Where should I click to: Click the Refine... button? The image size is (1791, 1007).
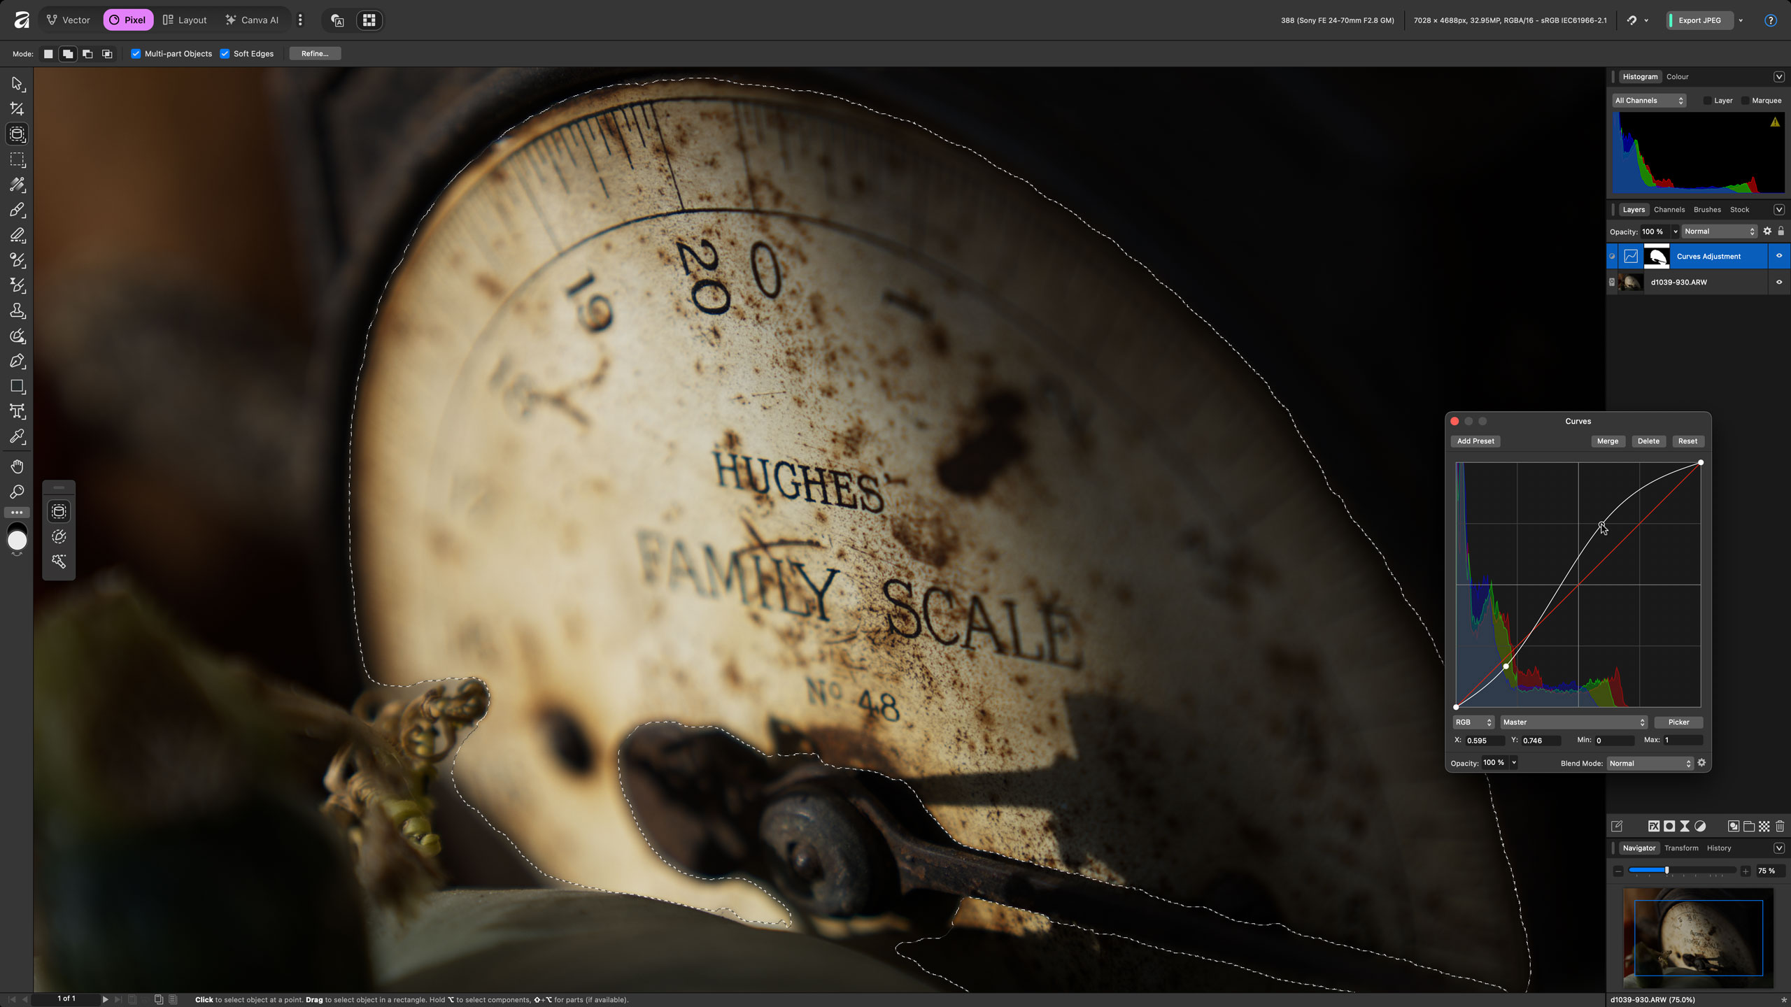pyautogui.click(x=315, y=54)
